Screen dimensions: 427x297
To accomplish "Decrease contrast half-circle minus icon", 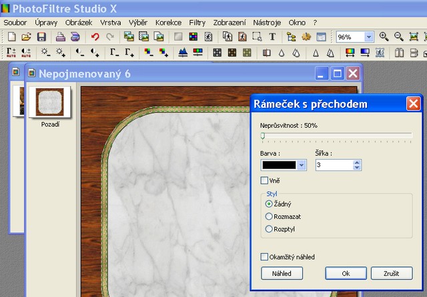I will [x=80, y=53].
